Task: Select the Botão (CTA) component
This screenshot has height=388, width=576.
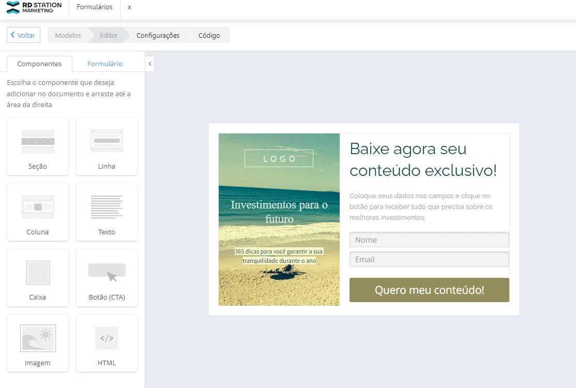Action: pyautogui.click(x=107, y=278)
